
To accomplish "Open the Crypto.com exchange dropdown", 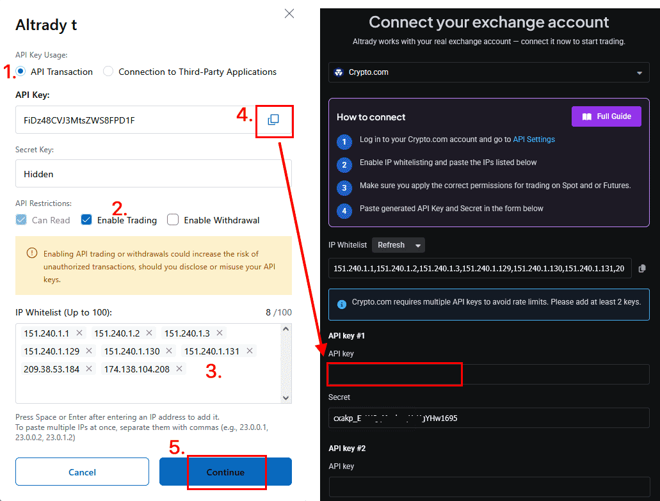I will pyautogui.click(x=488, y=72).
